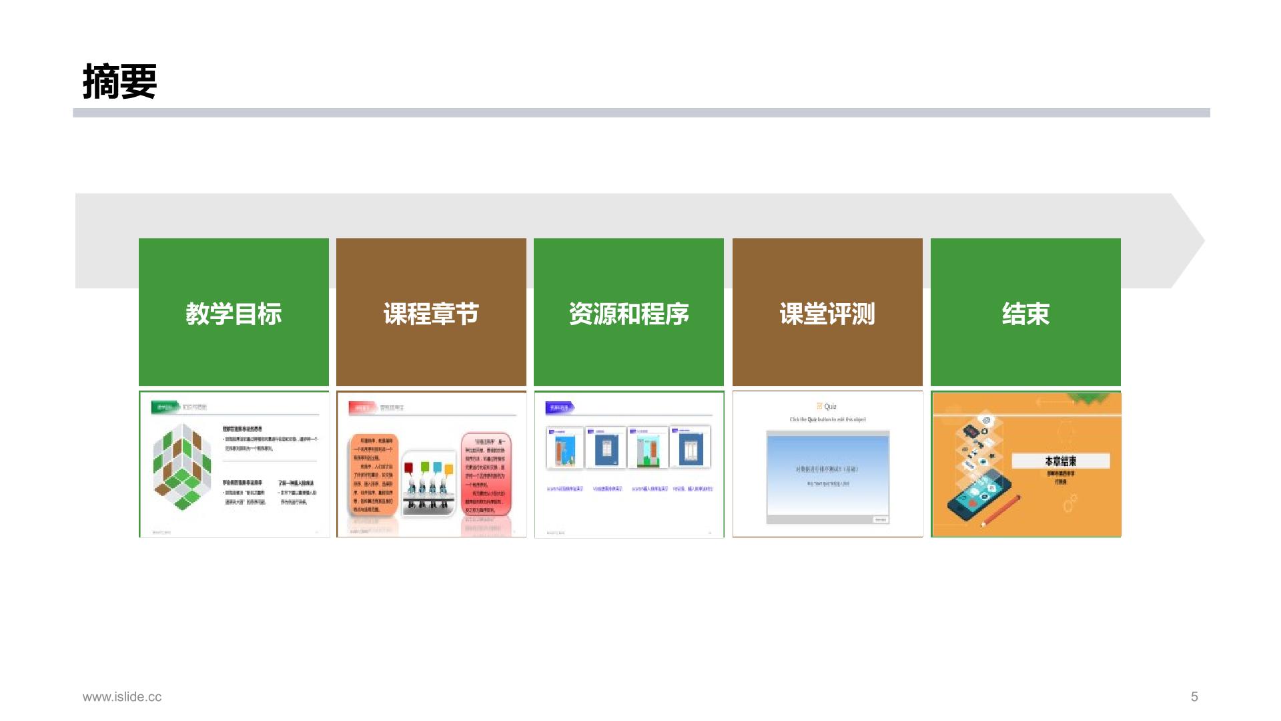Open the 课堂评测 brown box
The height and width of the screenshot is (721, 1281).
[827, 312]
